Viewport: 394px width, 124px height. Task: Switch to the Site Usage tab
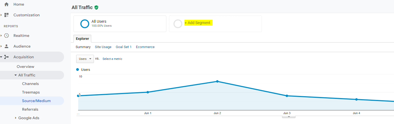point(103,47)
